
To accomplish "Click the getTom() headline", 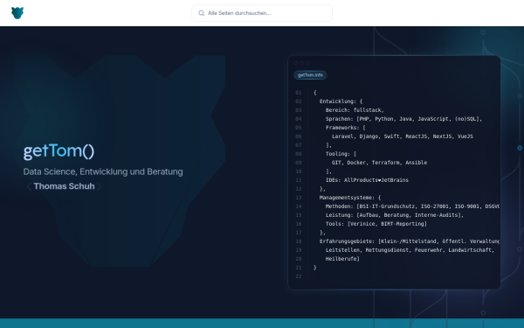I will click(59, 151).
